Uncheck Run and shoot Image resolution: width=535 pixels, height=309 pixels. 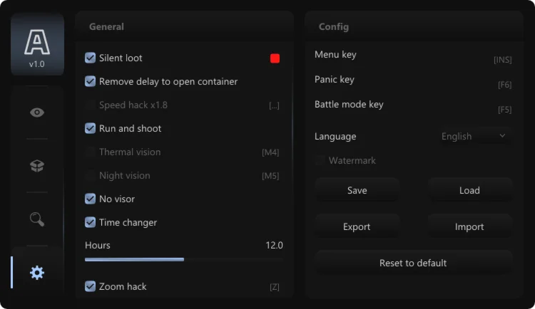[91, 128]
